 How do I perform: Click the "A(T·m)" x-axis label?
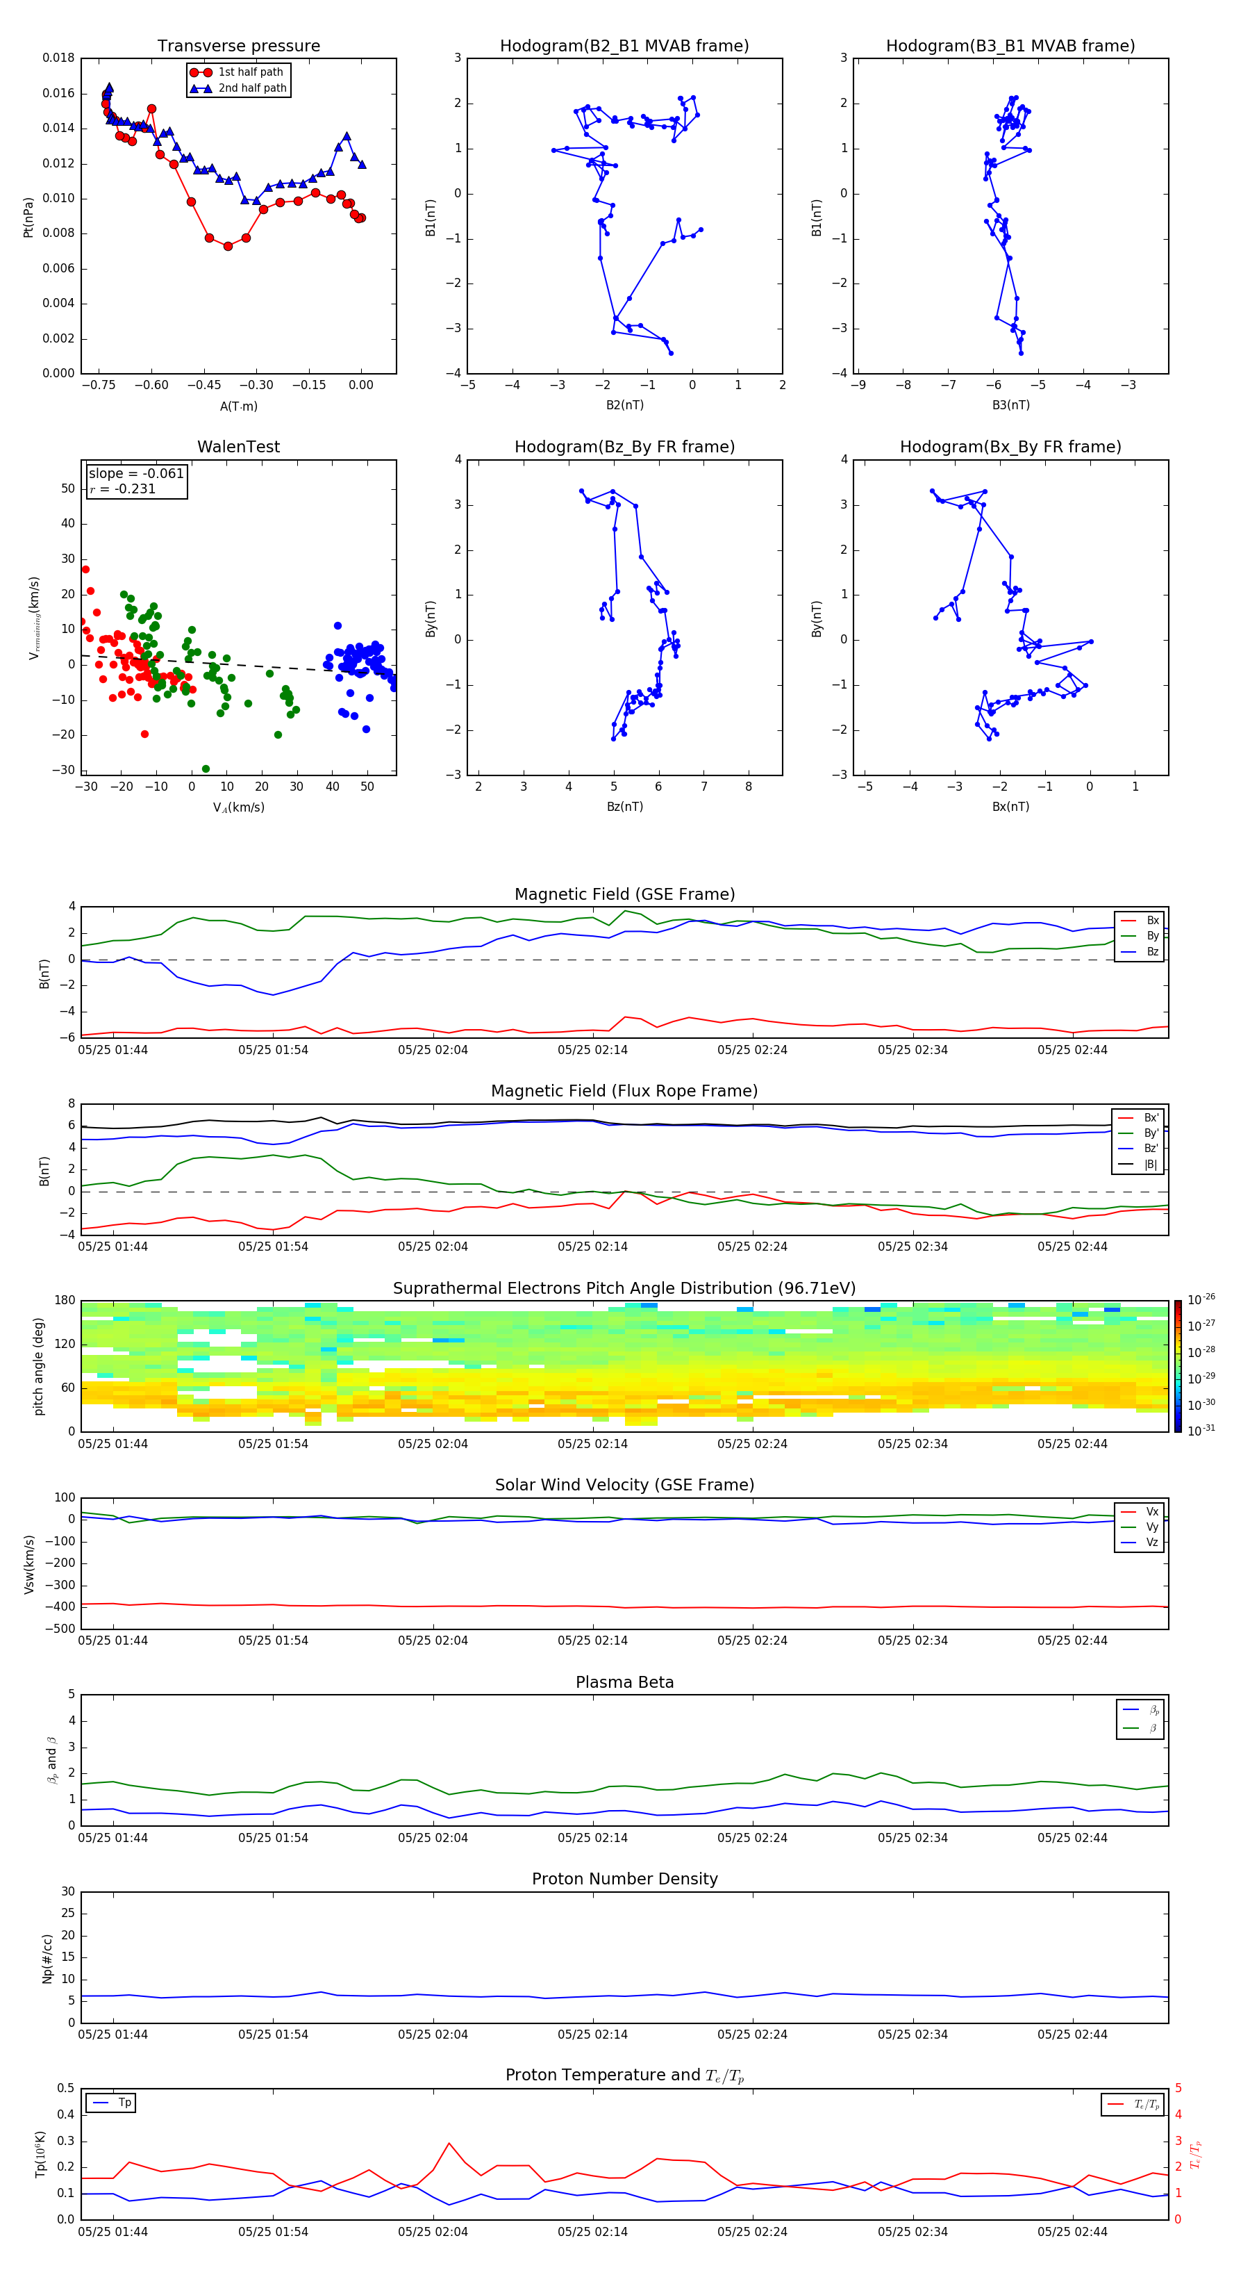pyautogui.click(x=238, y=406)
